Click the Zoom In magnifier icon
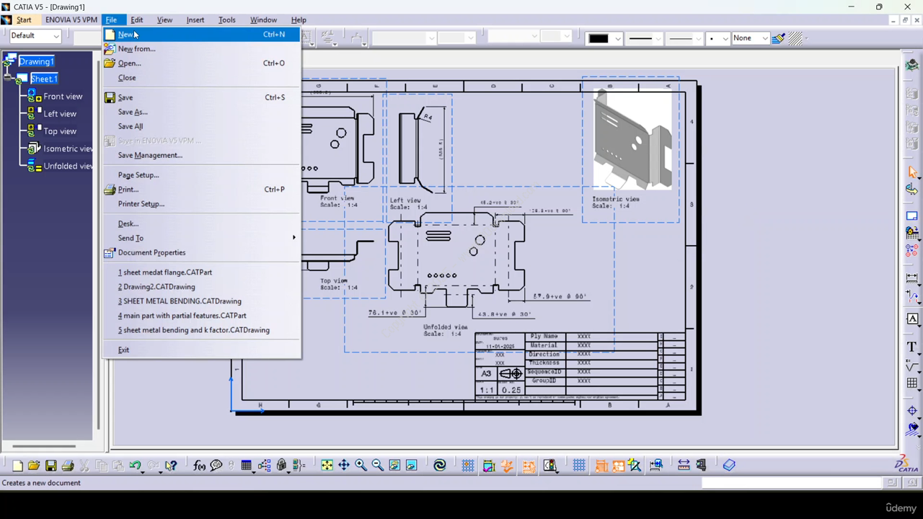This screenshot has width=923, height=519. 361,465
